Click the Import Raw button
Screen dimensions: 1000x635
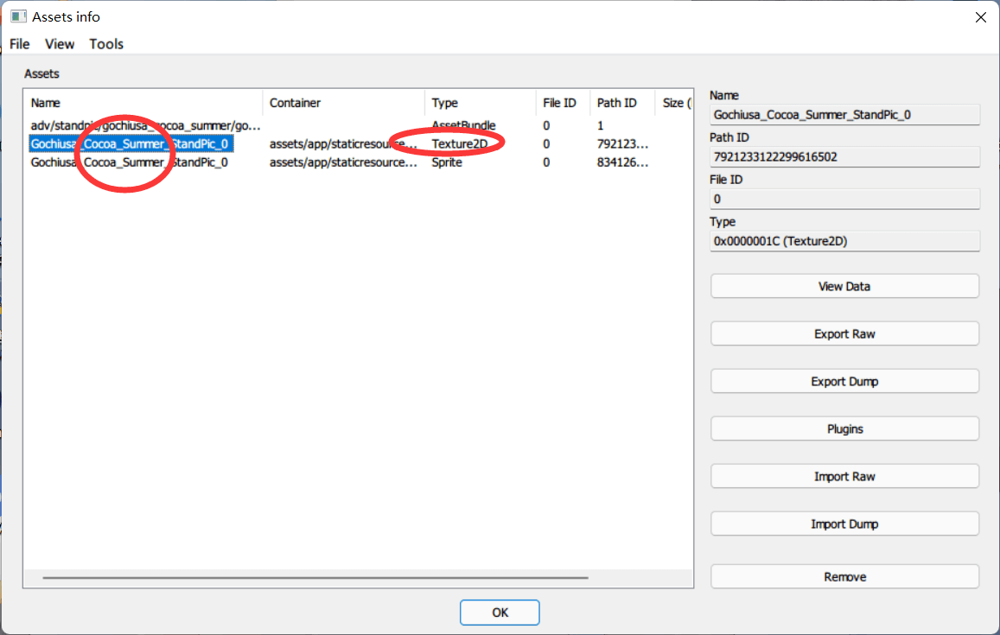pyautogui.click(x=844, y=476)
